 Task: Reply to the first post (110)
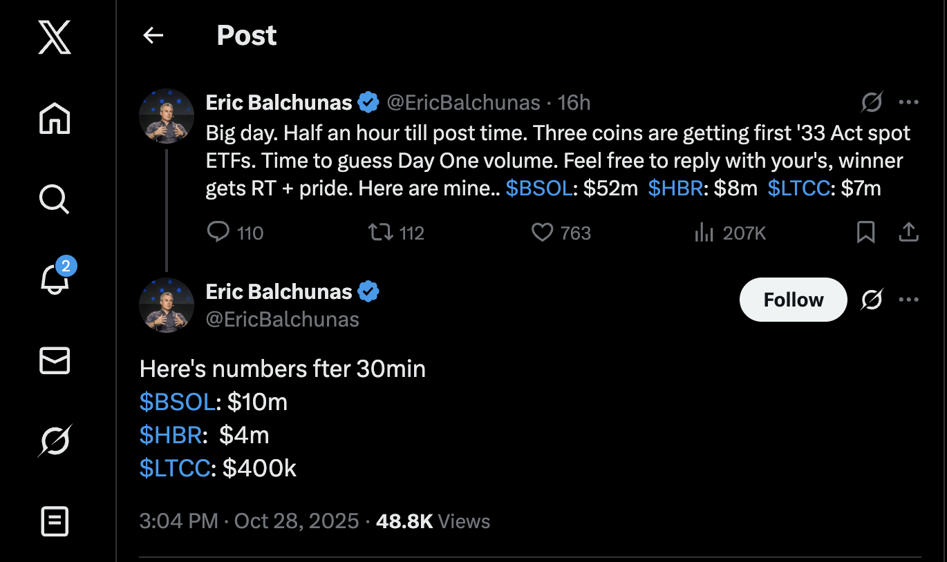218,233
